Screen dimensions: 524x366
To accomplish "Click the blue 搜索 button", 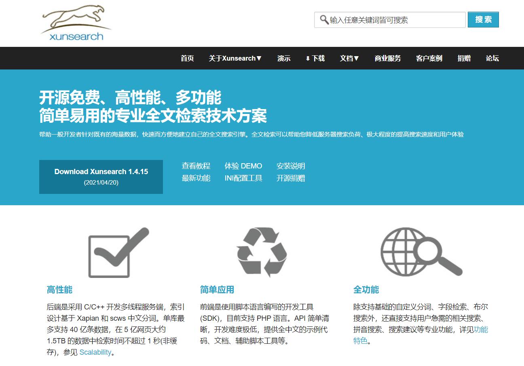I will (483, 20).
